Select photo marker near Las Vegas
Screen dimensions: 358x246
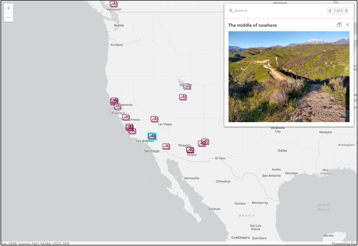pos(154,119)
